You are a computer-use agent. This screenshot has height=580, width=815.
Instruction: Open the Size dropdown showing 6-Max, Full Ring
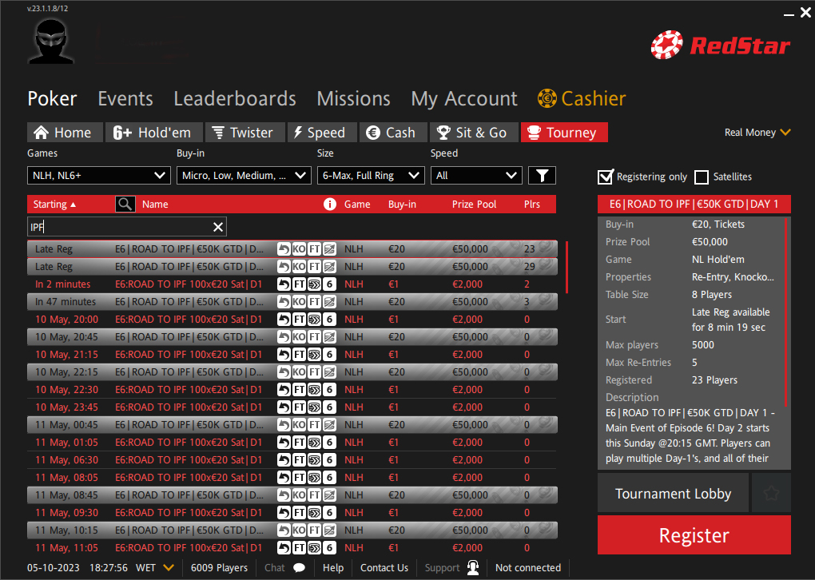(371, 176)
